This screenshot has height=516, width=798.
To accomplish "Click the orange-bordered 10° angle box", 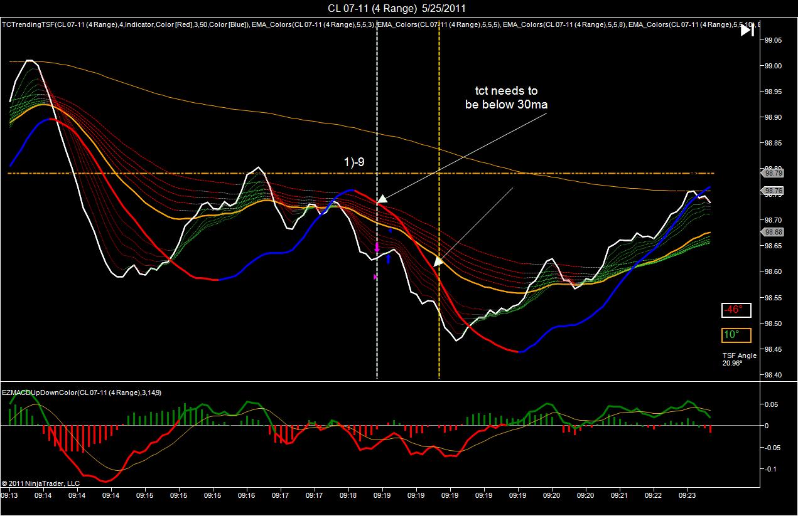I will click(736, 335).
